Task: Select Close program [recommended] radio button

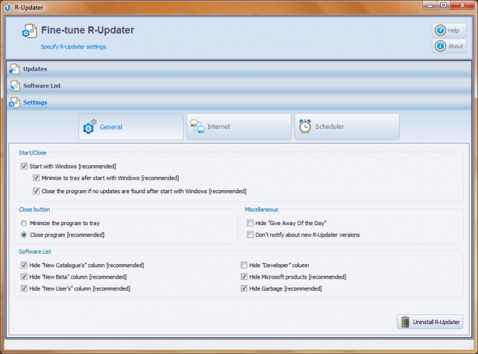Action: [x=24, y=235]
